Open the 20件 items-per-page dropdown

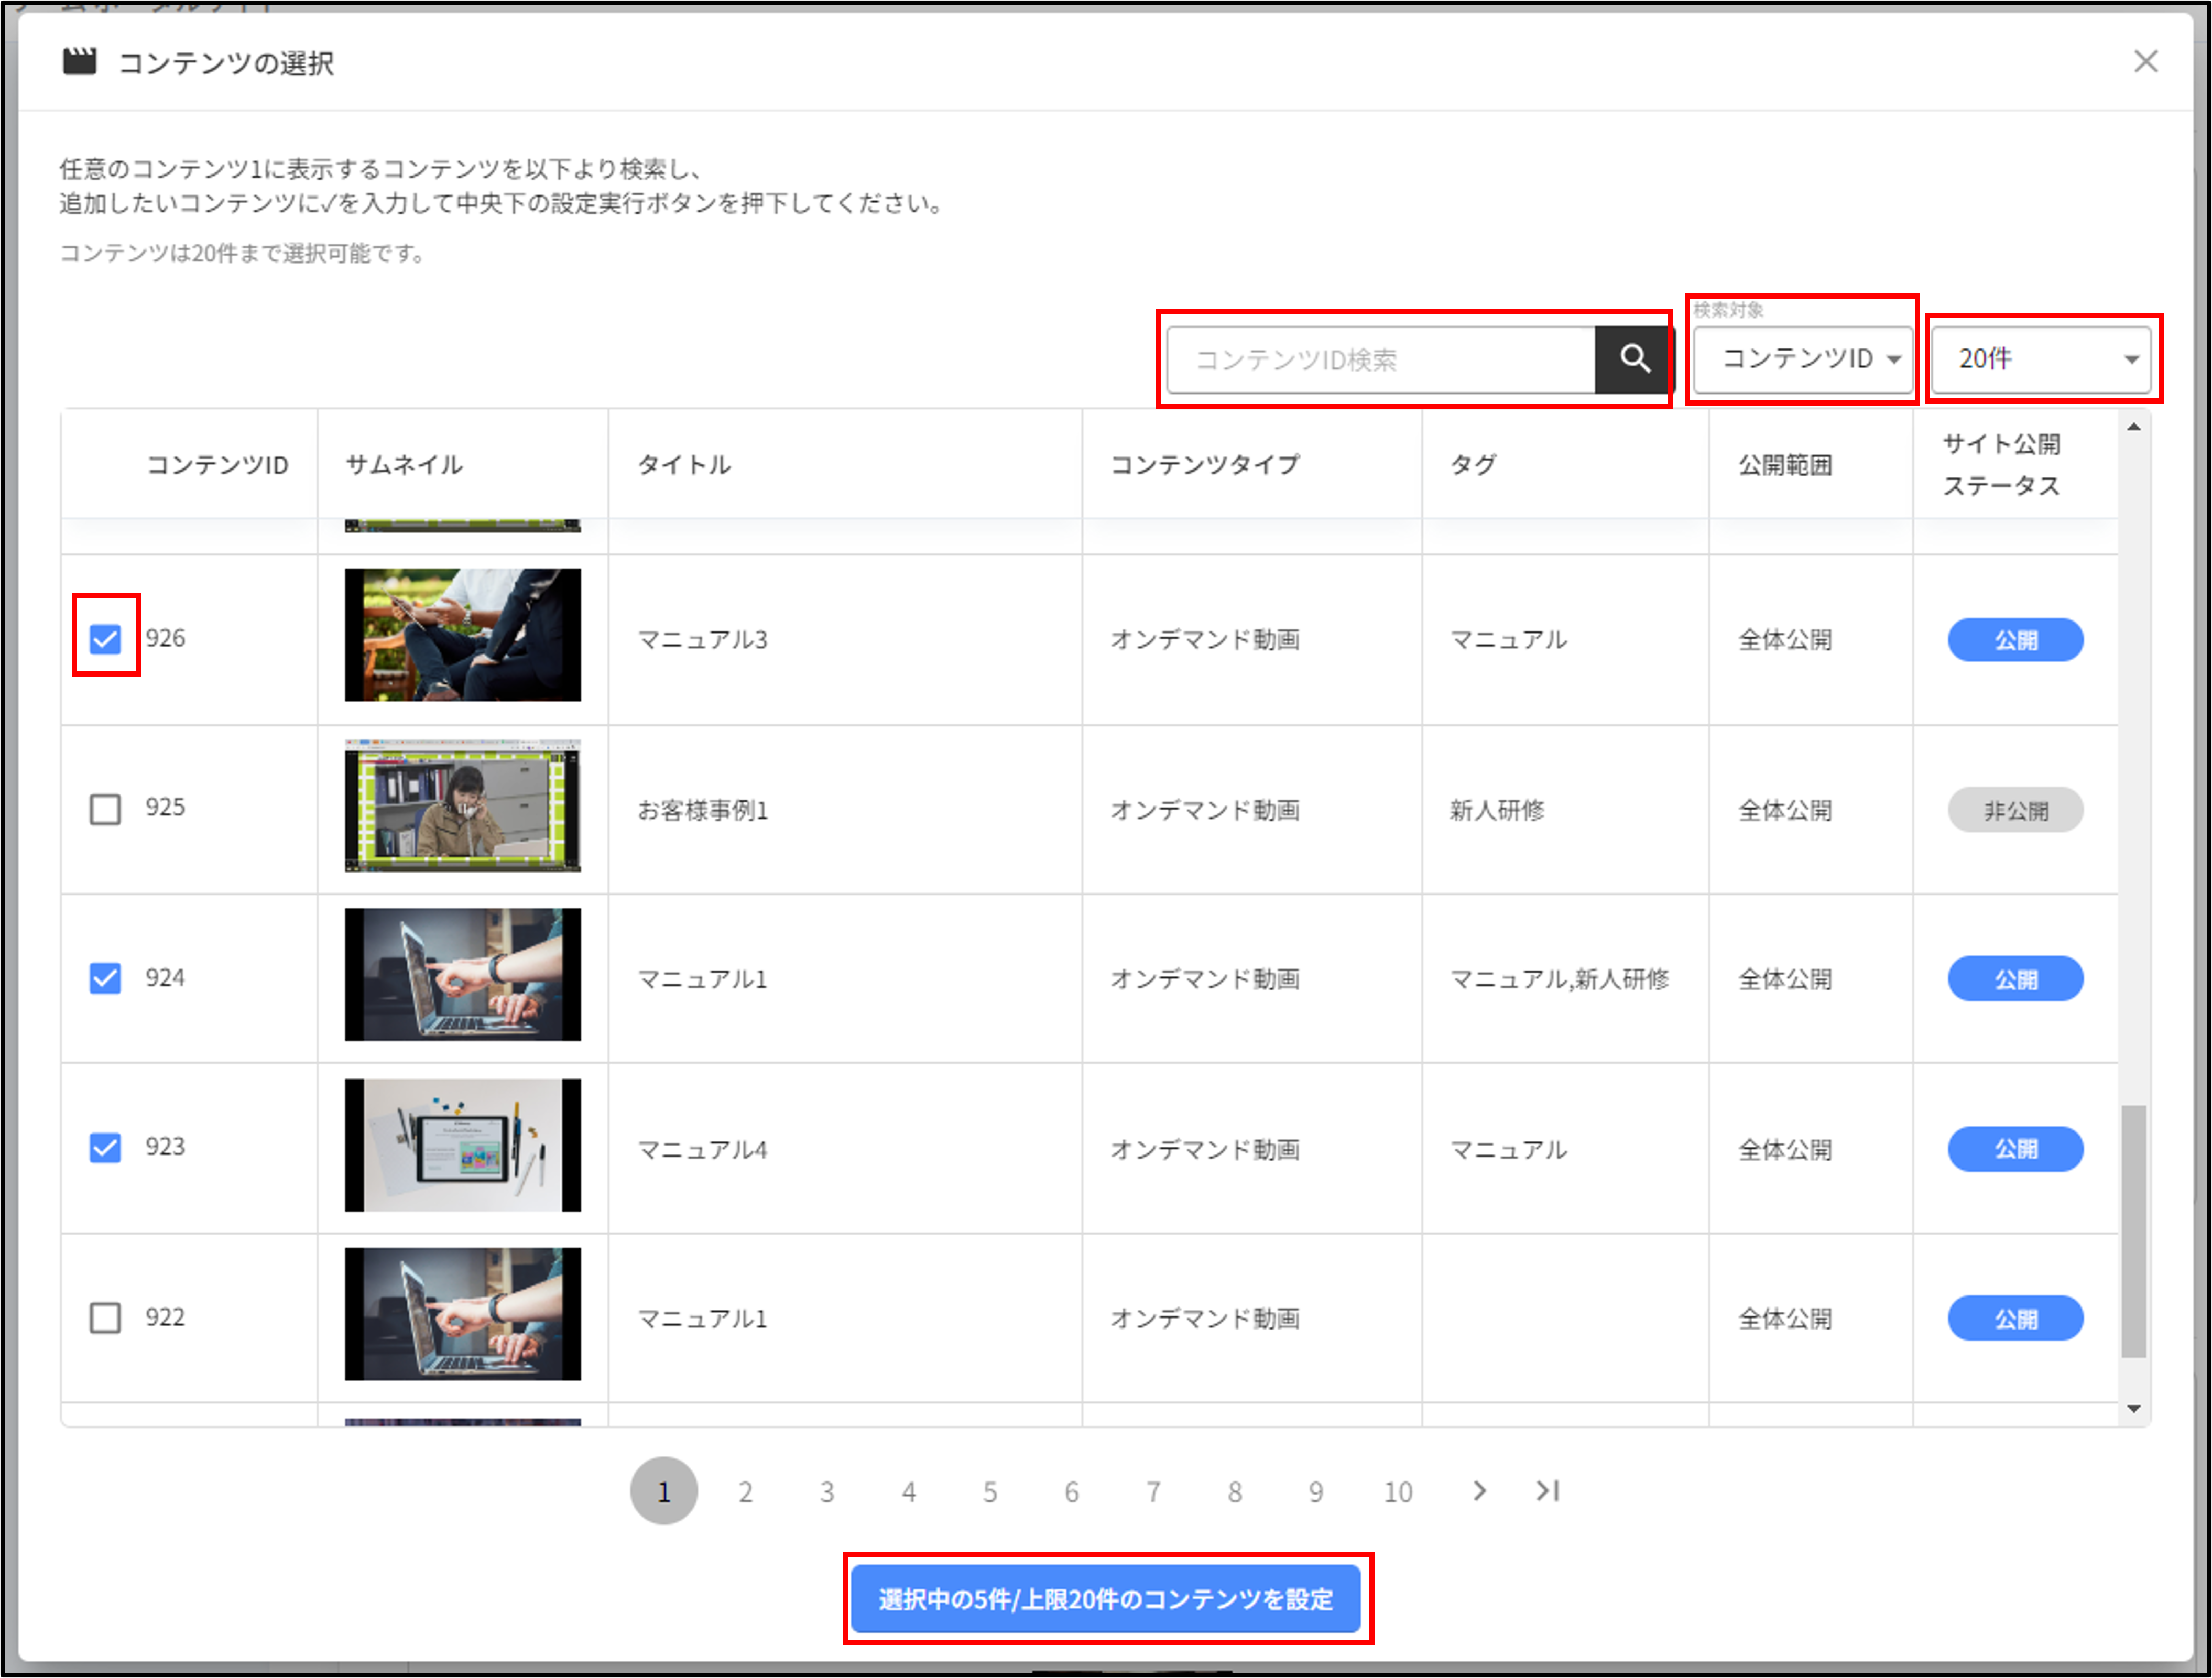(2040, 359)
